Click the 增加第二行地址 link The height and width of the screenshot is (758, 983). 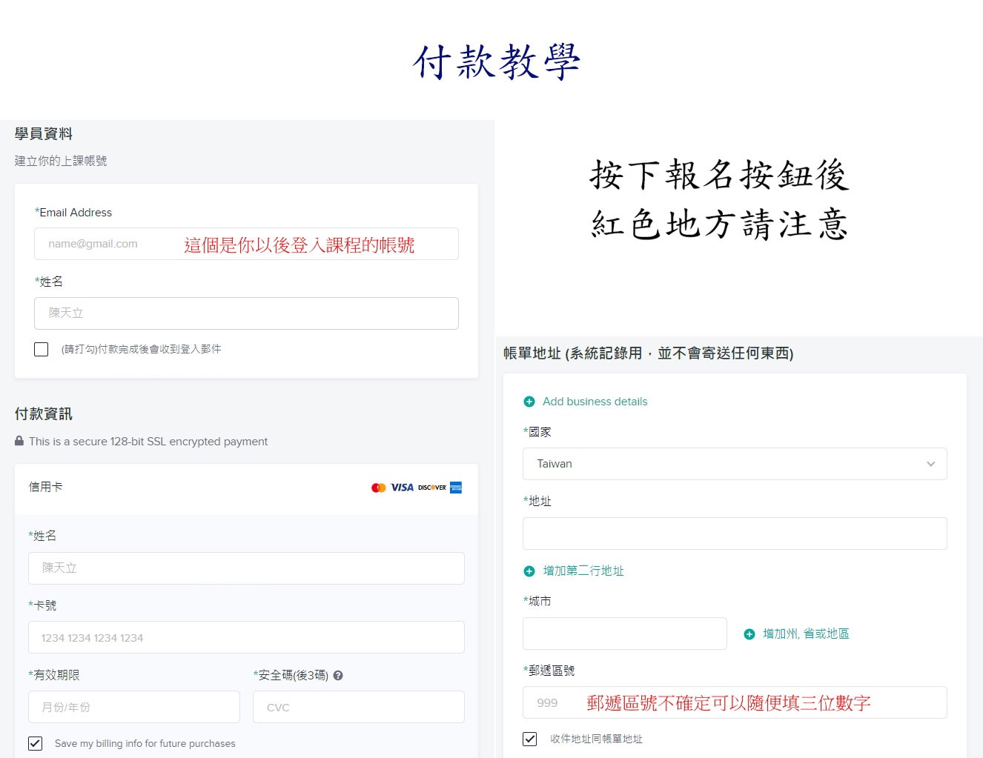[583, 571]
